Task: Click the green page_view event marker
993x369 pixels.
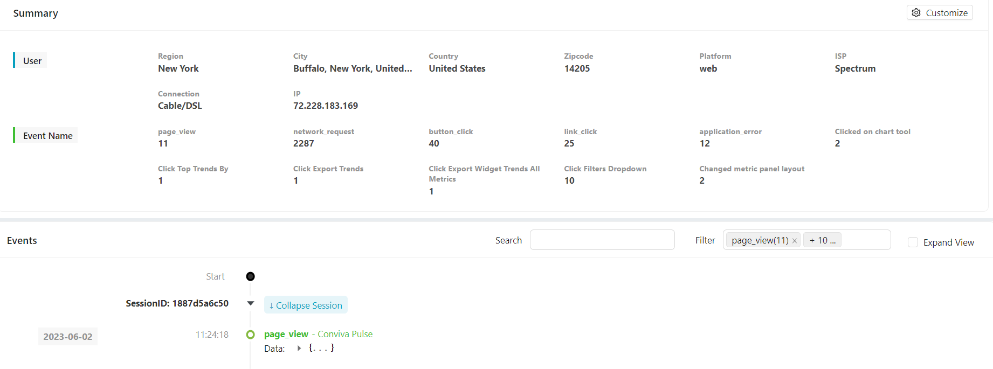Action: pyautogui.click(x=250, y=335)
